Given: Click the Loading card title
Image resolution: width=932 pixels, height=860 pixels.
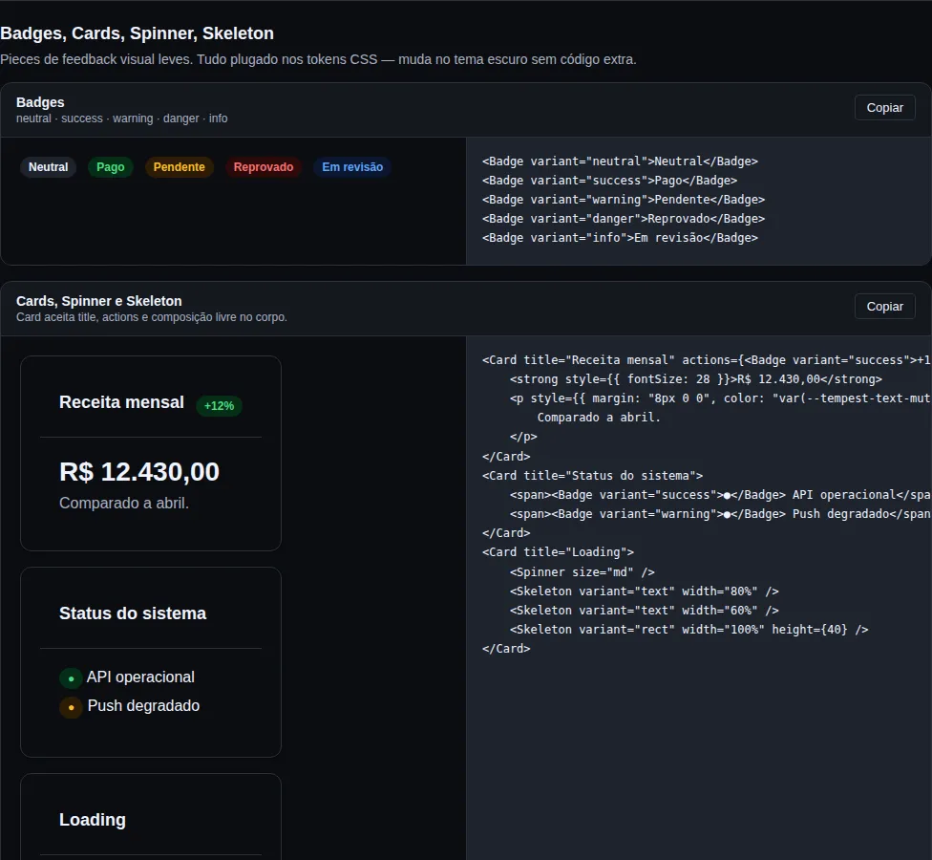Looking at the screenshot, I should pos(93,820).
